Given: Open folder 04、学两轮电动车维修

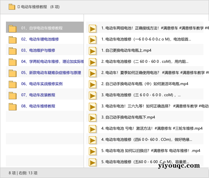Looking at the screenshot, I should (x=52, y=62).
